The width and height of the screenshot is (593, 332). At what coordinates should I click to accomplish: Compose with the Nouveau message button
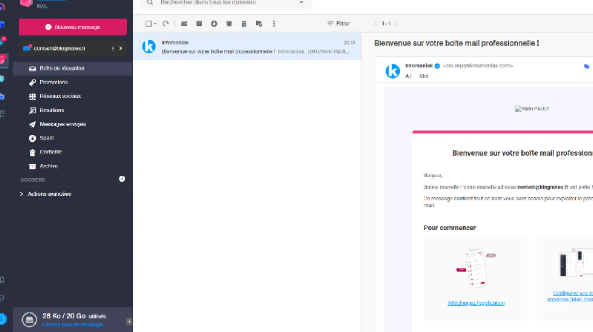(x=73, y=27)
